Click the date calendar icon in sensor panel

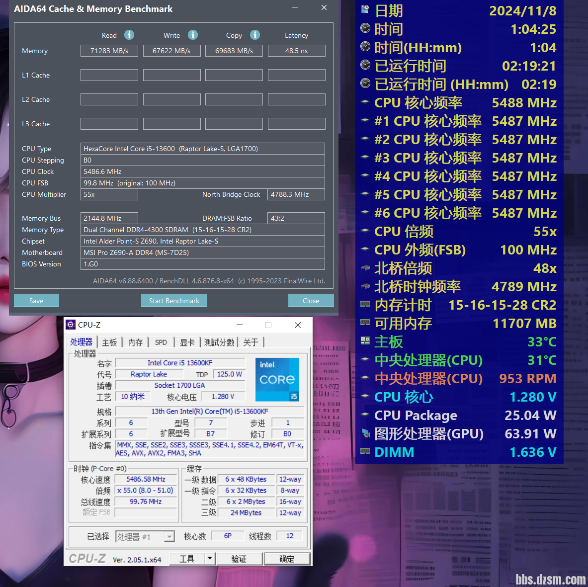pyautogui.click(x=365, y=9)
